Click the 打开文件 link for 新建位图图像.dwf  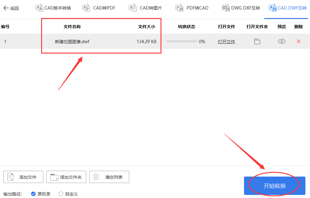pyautogui.click(x=227, y=42)
